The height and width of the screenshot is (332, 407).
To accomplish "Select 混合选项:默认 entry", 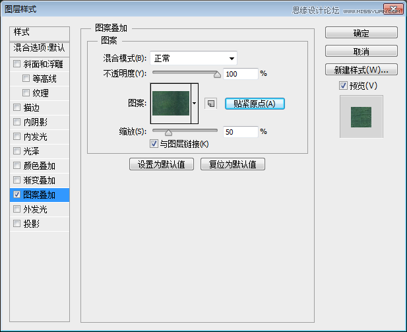I will click(x=40, y=48).
